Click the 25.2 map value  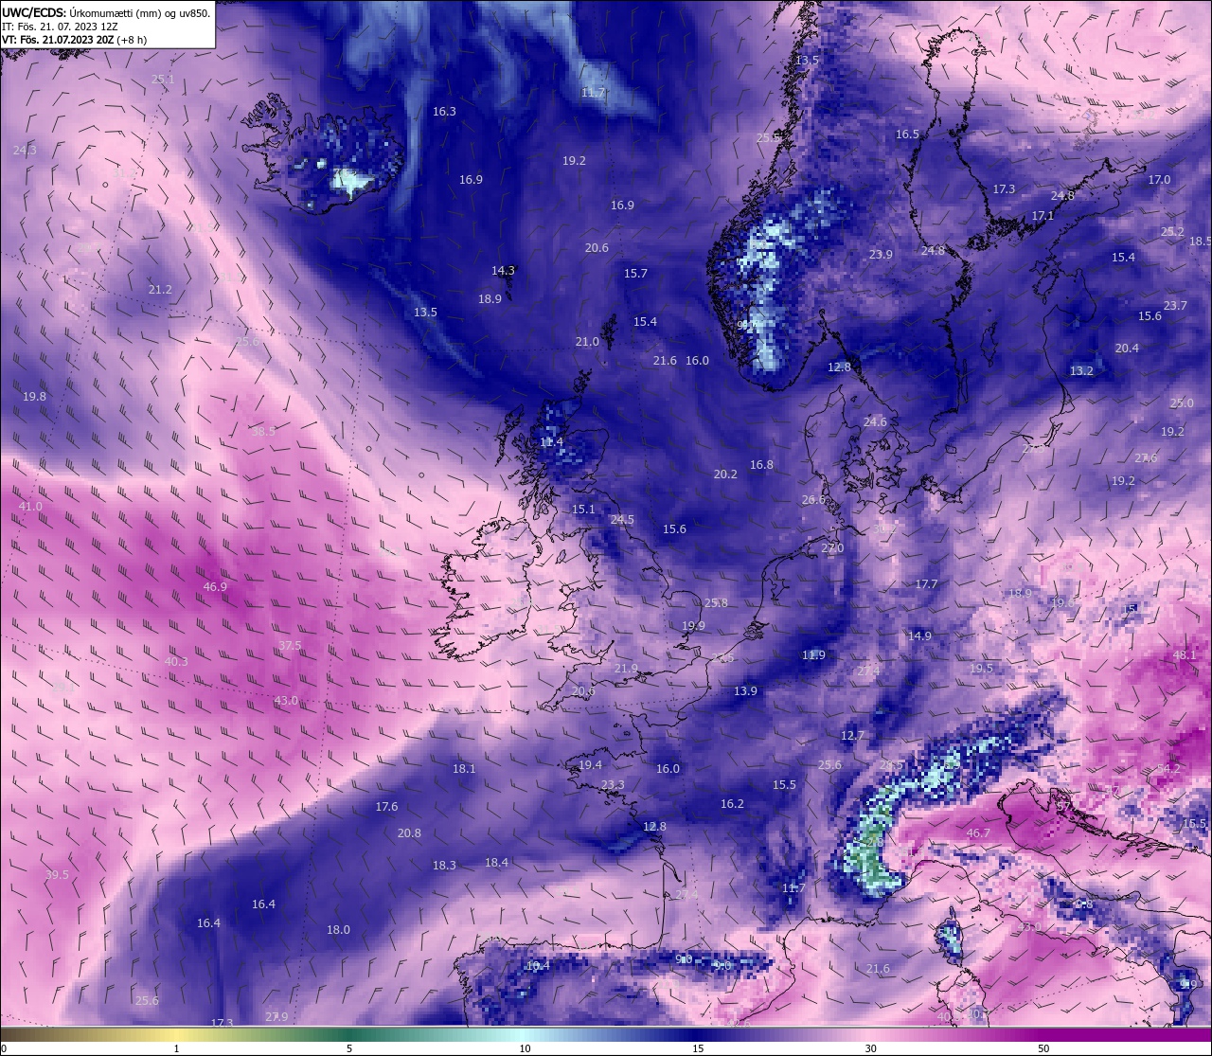(x=1172, y=232)
